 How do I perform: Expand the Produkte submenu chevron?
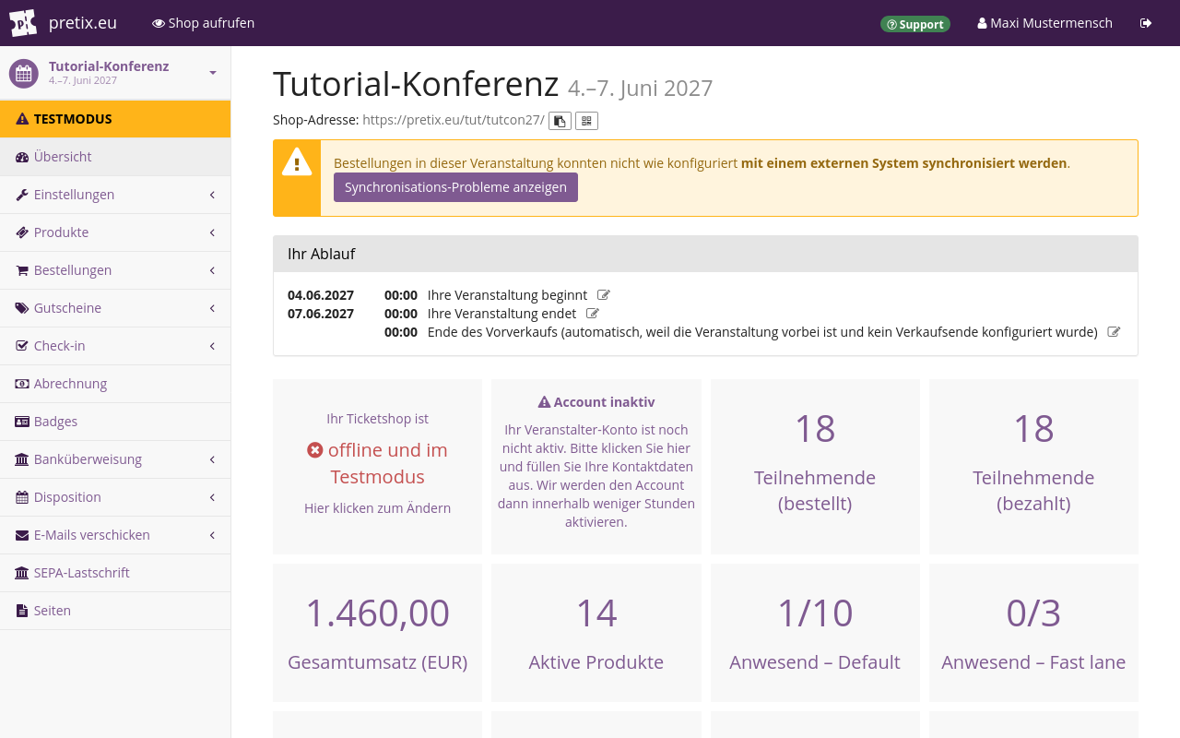(x=212, y=232)
